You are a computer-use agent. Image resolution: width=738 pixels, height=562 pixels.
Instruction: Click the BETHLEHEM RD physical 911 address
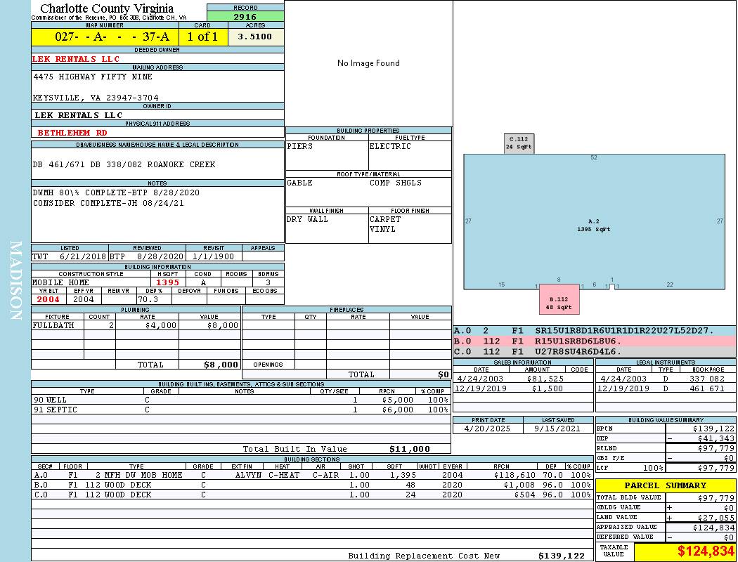coord(72,132)
